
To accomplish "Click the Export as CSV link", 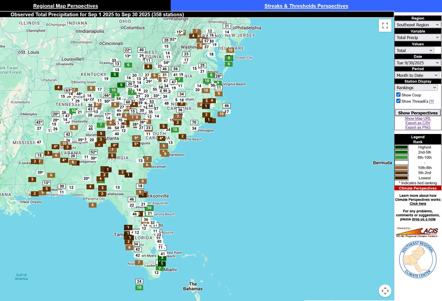I will (418, 123).
